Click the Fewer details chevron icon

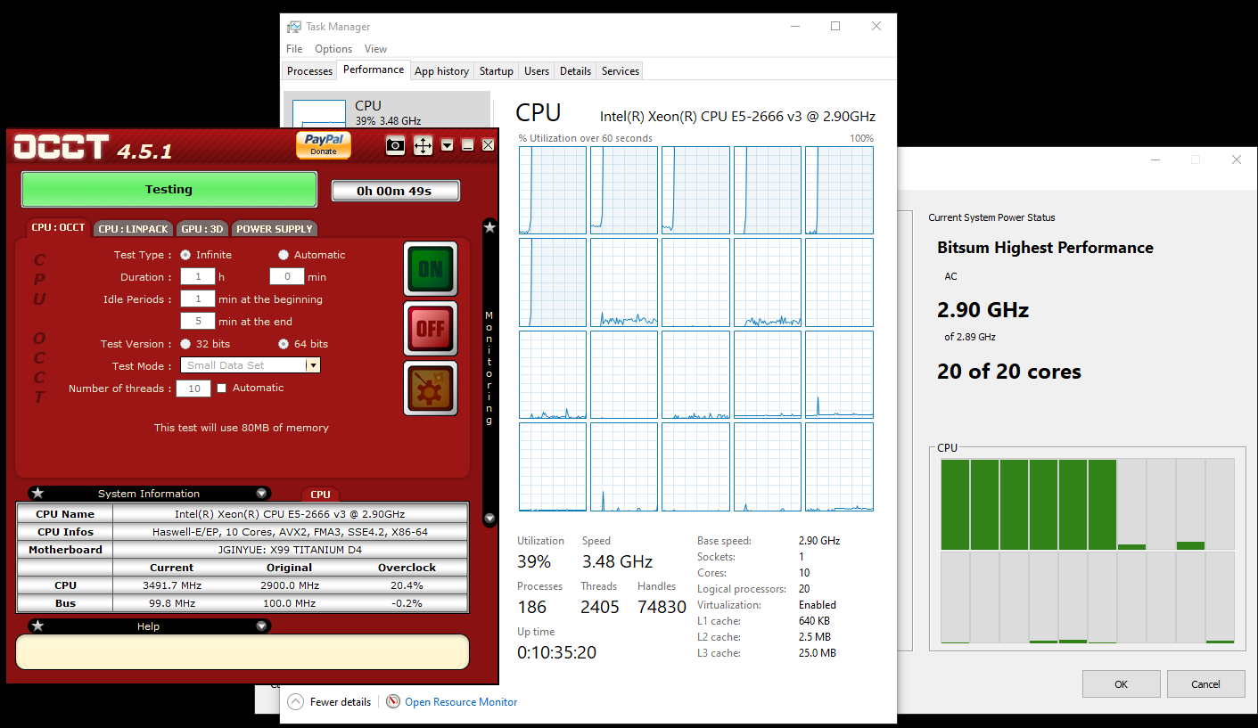click(295, 701)
